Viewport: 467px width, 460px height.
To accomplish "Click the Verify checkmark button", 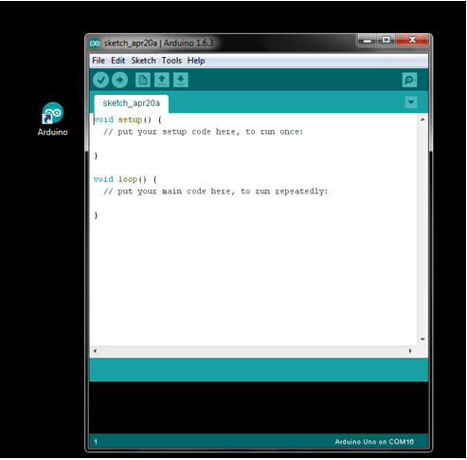I will pyautogui.click(x=101, y=80).
